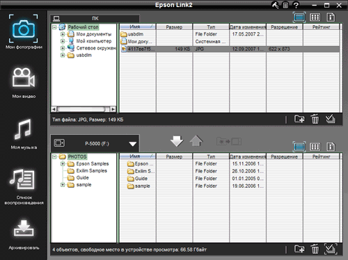Select the 4117ee7f5 JPG file row
Screen dimensions: 348x260
pyautogui.click(x=230, y=49)
